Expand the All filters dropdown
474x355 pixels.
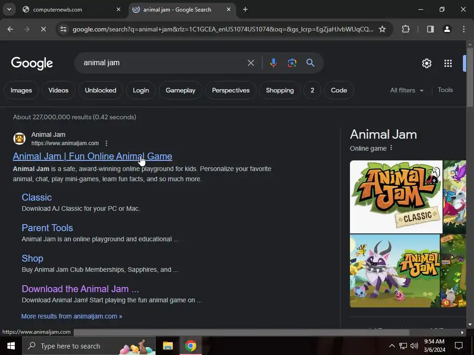406,90
